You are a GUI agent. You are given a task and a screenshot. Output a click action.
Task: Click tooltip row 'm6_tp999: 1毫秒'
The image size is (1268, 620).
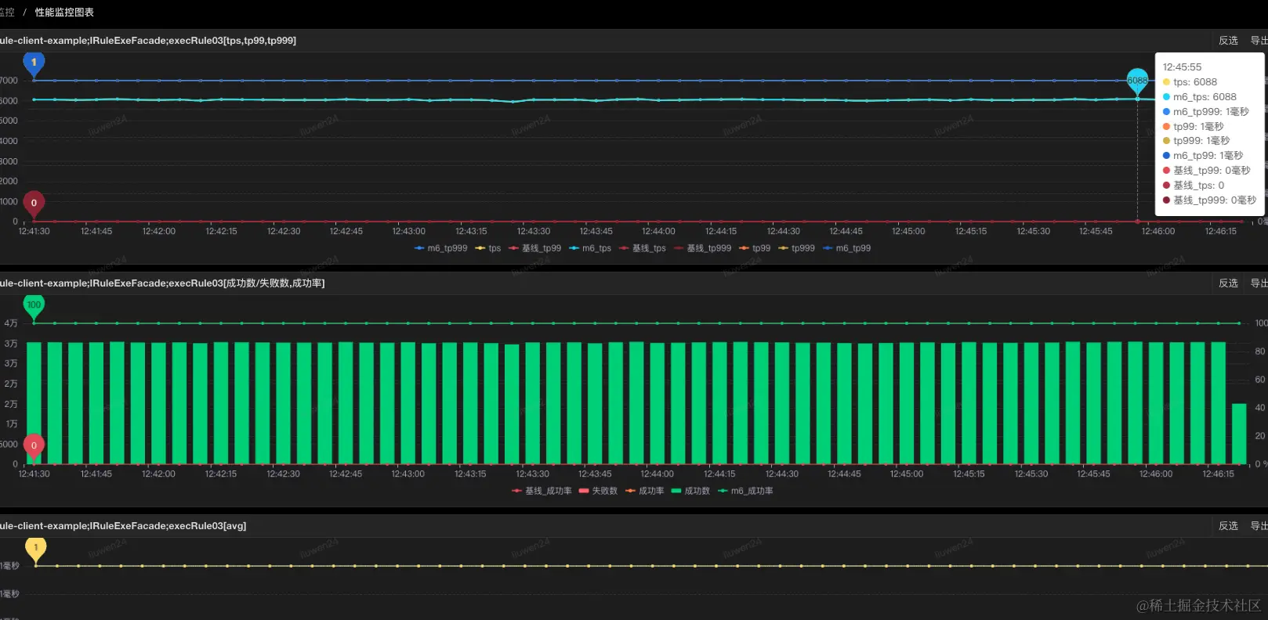pyautogui.click(x=1205, y=112)
